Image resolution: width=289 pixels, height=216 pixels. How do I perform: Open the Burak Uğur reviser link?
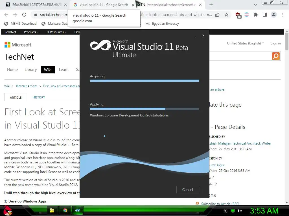point(217,165)
